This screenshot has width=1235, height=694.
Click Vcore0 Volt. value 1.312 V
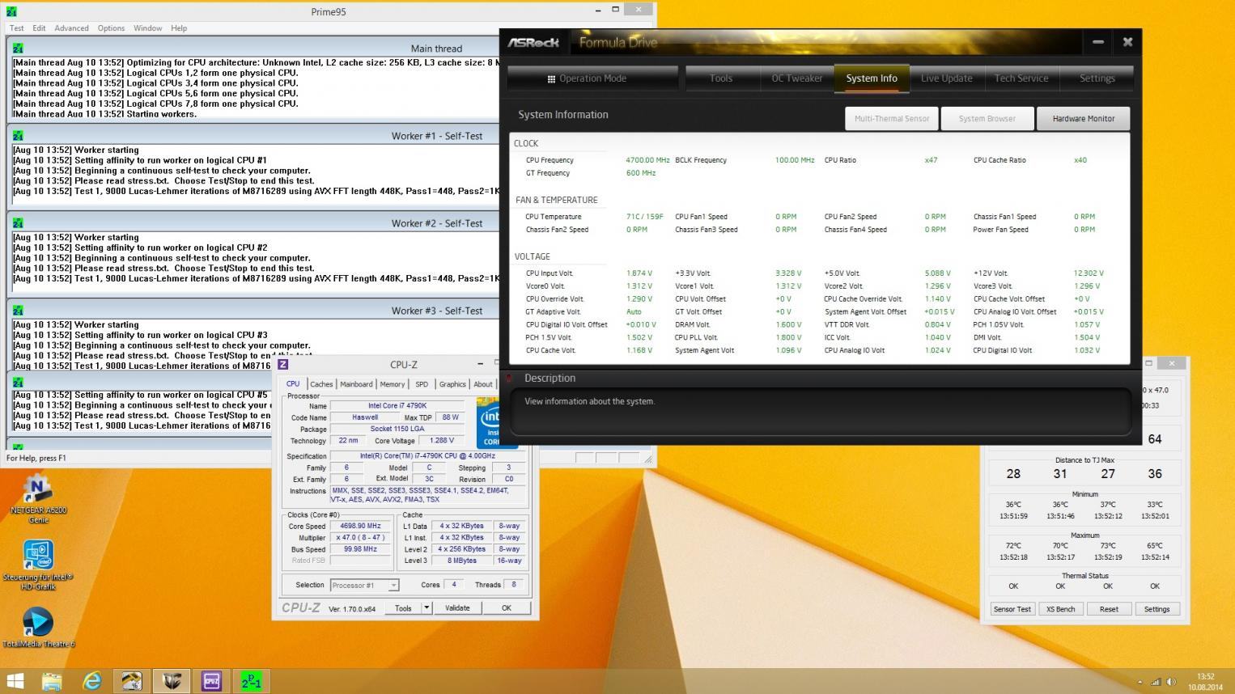tap(639, 286)
